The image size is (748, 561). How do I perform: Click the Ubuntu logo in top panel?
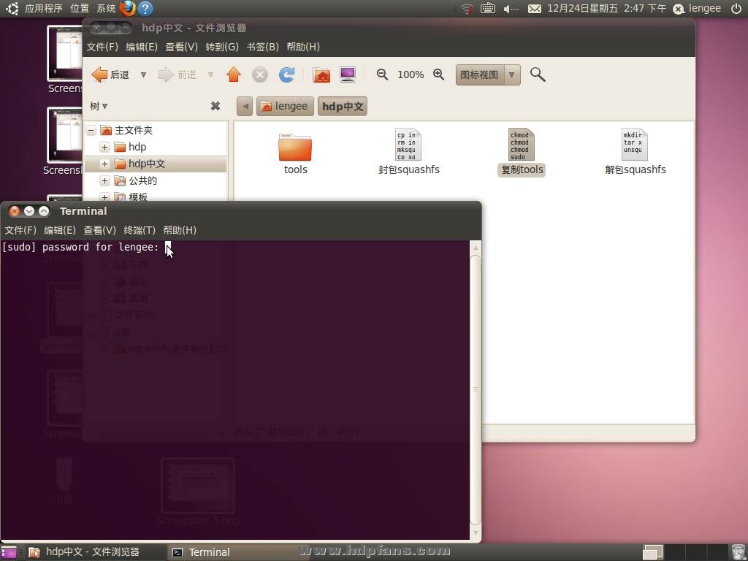12,8
